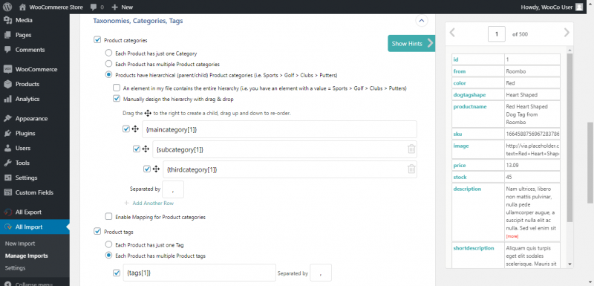Select Each Product has just one Tag
594x286 pixels.
click(x=108, y=244)
